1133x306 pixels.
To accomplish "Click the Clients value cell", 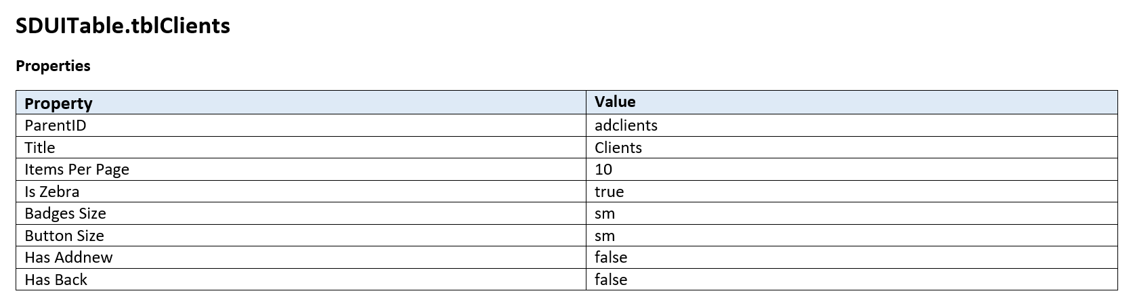I will coord(618,148).
